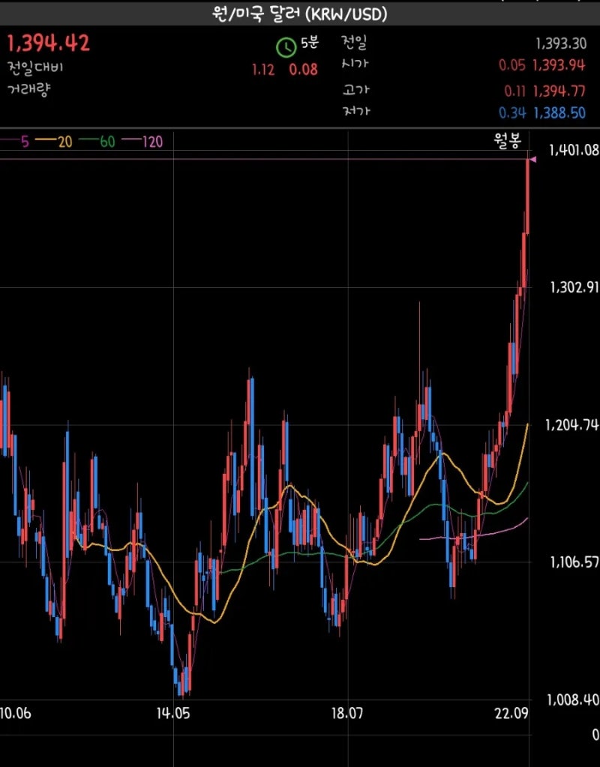This screenshot has height=767, width=600.
Task: Click the 고가 label
Action: pyautogui.click(x=355, y=90)
